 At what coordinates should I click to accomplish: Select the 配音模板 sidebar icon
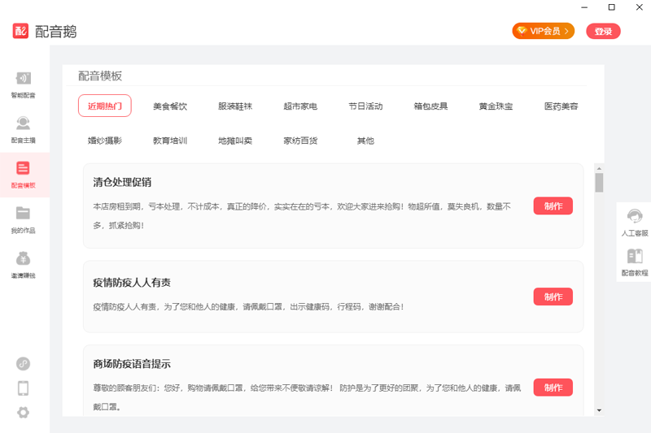click(23, 174)
